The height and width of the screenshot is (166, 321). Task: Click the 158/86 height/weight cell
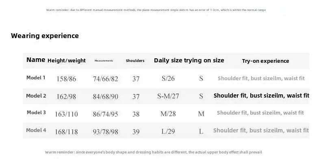click(x=67, y=79)
